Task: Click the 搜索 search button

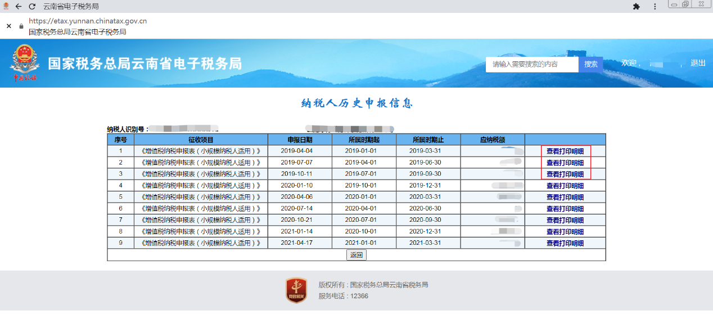Action: click(591, 64)
